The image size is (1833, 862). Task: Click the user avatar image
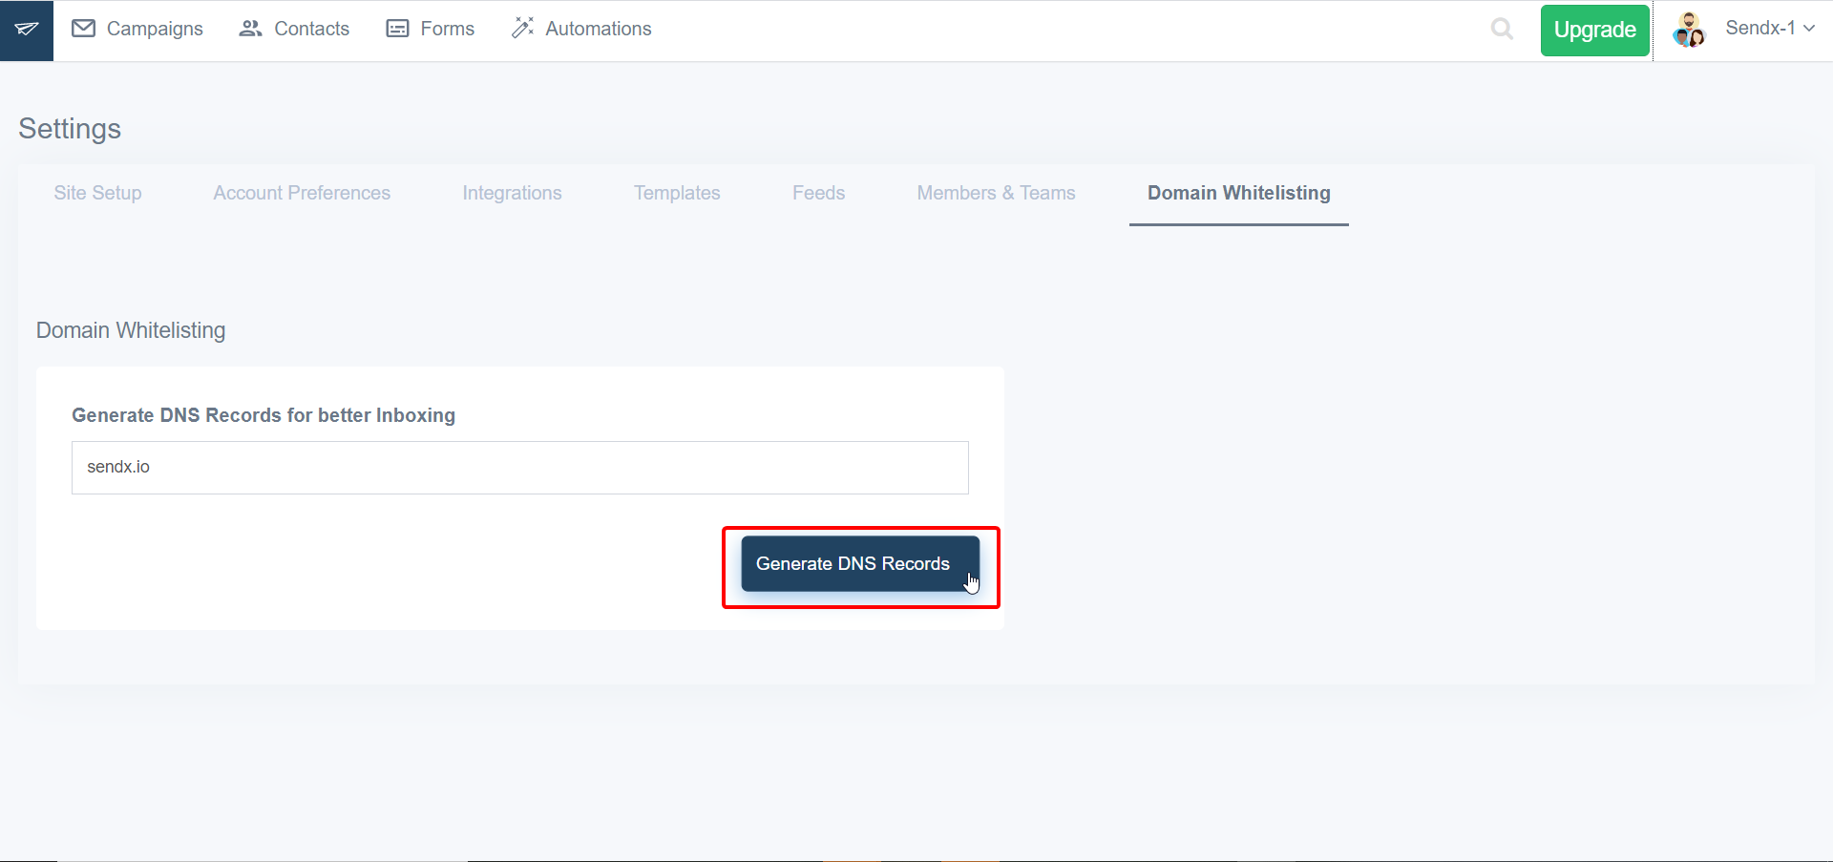1689,30
